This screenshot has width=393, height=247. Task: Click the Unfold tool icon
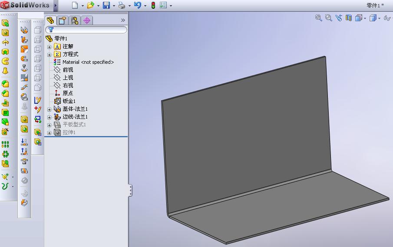pyautogui.click(x=24, y=142)
